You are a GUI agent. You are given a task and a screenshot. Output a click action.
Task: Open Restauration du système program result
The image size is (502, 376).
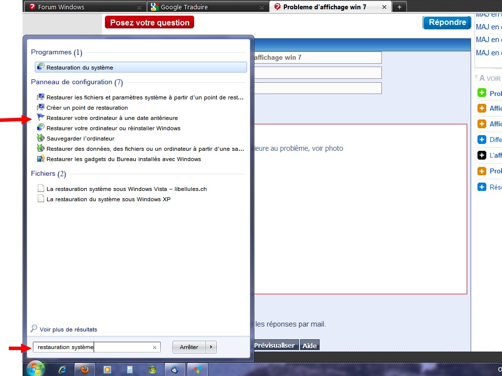coord(79,68)
